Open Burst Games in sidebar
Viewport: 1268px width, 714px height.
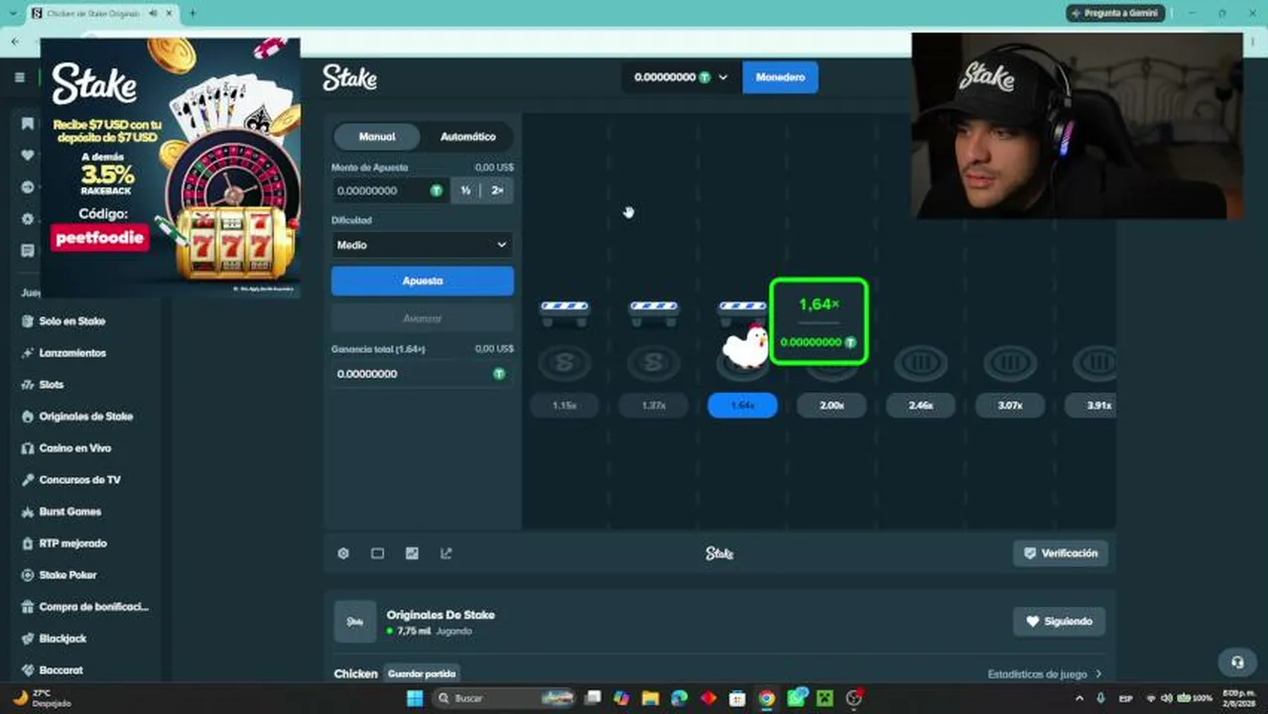(69, 512)
